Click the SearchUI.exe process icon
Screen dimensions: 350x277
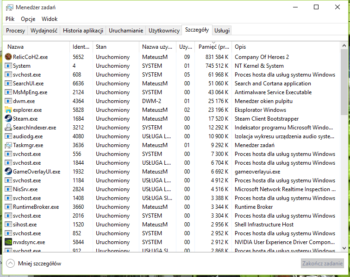[x=8, y=84]
